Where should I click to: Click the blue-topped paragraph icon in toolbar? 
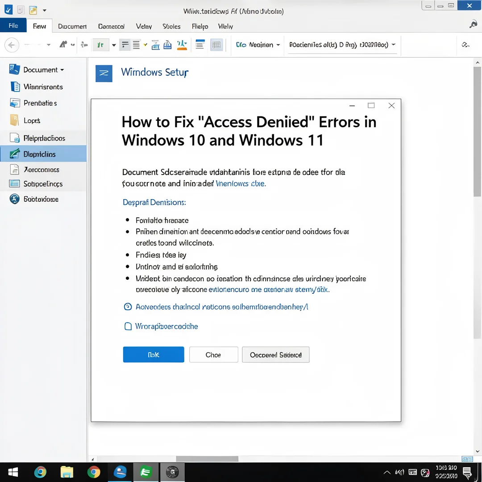coord(200,45)
